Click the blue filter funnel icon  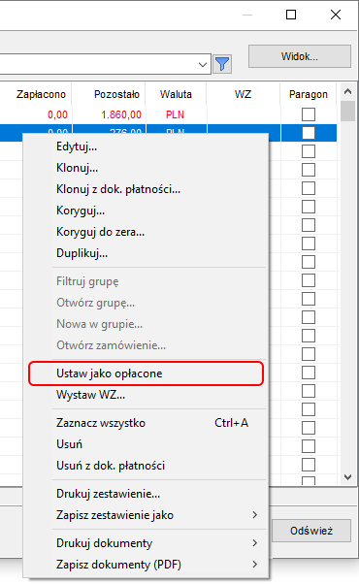coord(222,64)
